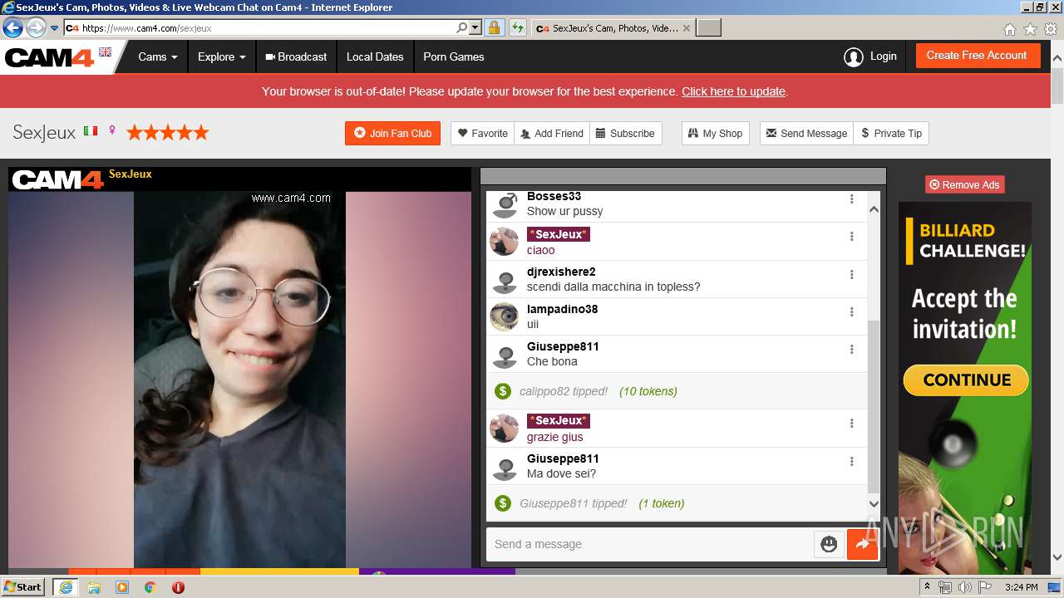
Task: Click the chat scrollbar down arrow
Action: tap(874, 503)
